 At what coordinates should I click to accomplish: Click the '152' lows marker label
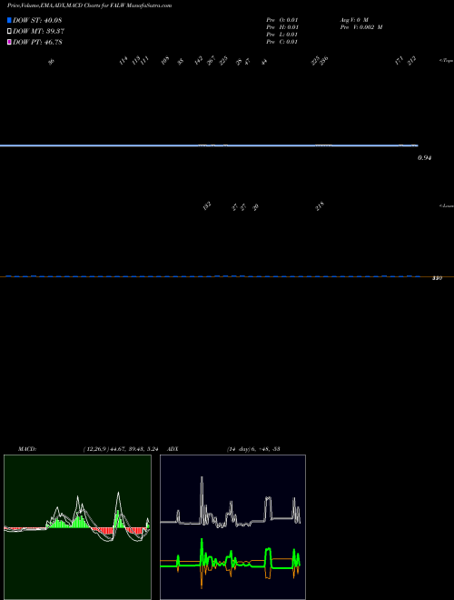point(207,206)
